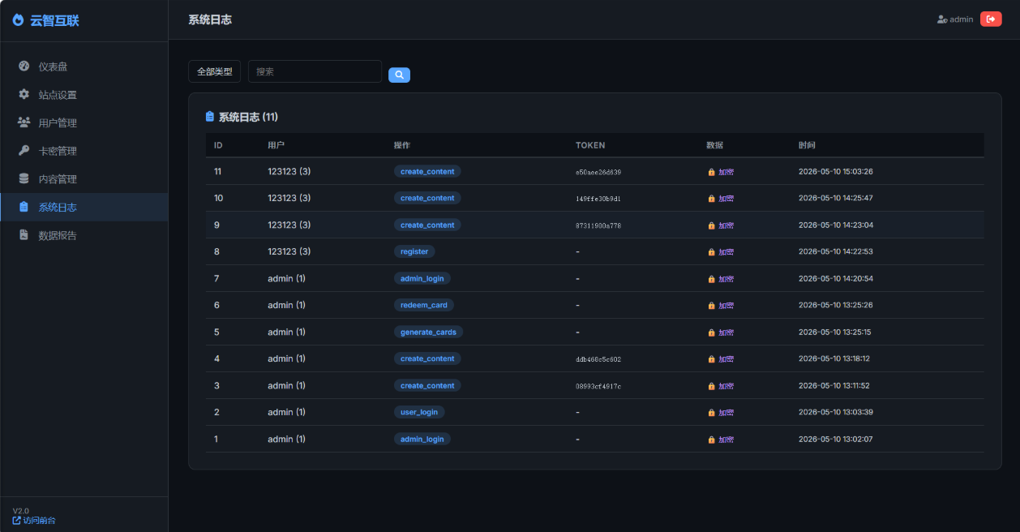Click the create_content tag in row 10

point(427,198)
